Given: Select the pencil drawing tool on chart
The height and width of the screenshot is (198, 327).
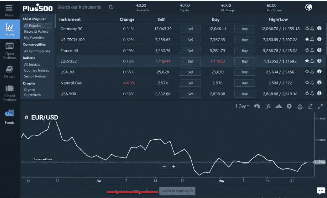Looking at the screenshot, I should tap(310, 107).
